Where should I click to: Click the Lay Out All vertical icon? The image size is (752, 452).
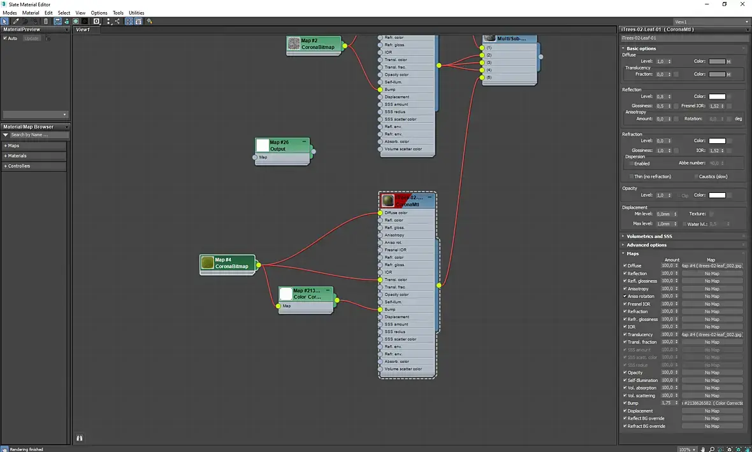tap(109, 22)
